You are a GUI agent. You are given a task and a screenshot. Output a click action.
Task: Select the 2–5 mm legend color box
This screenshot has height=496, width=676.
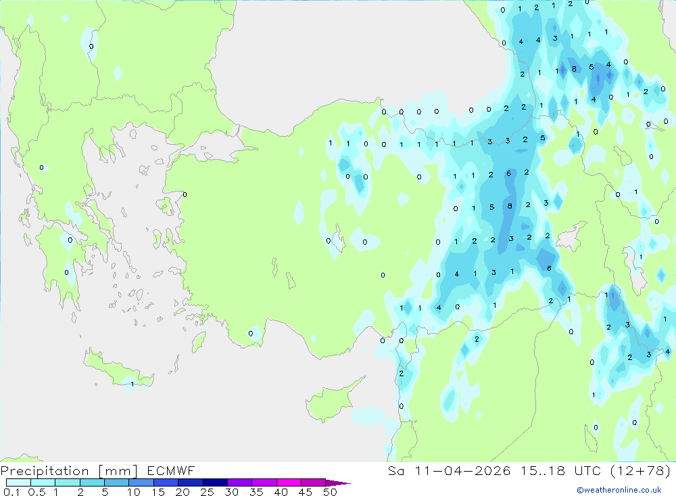[x=92, y=482]
